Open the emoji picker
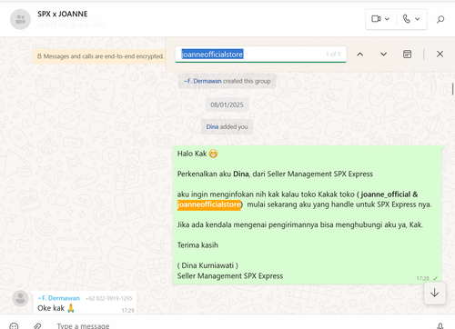The height and width of the screenshot is (329, 455). 14,326
